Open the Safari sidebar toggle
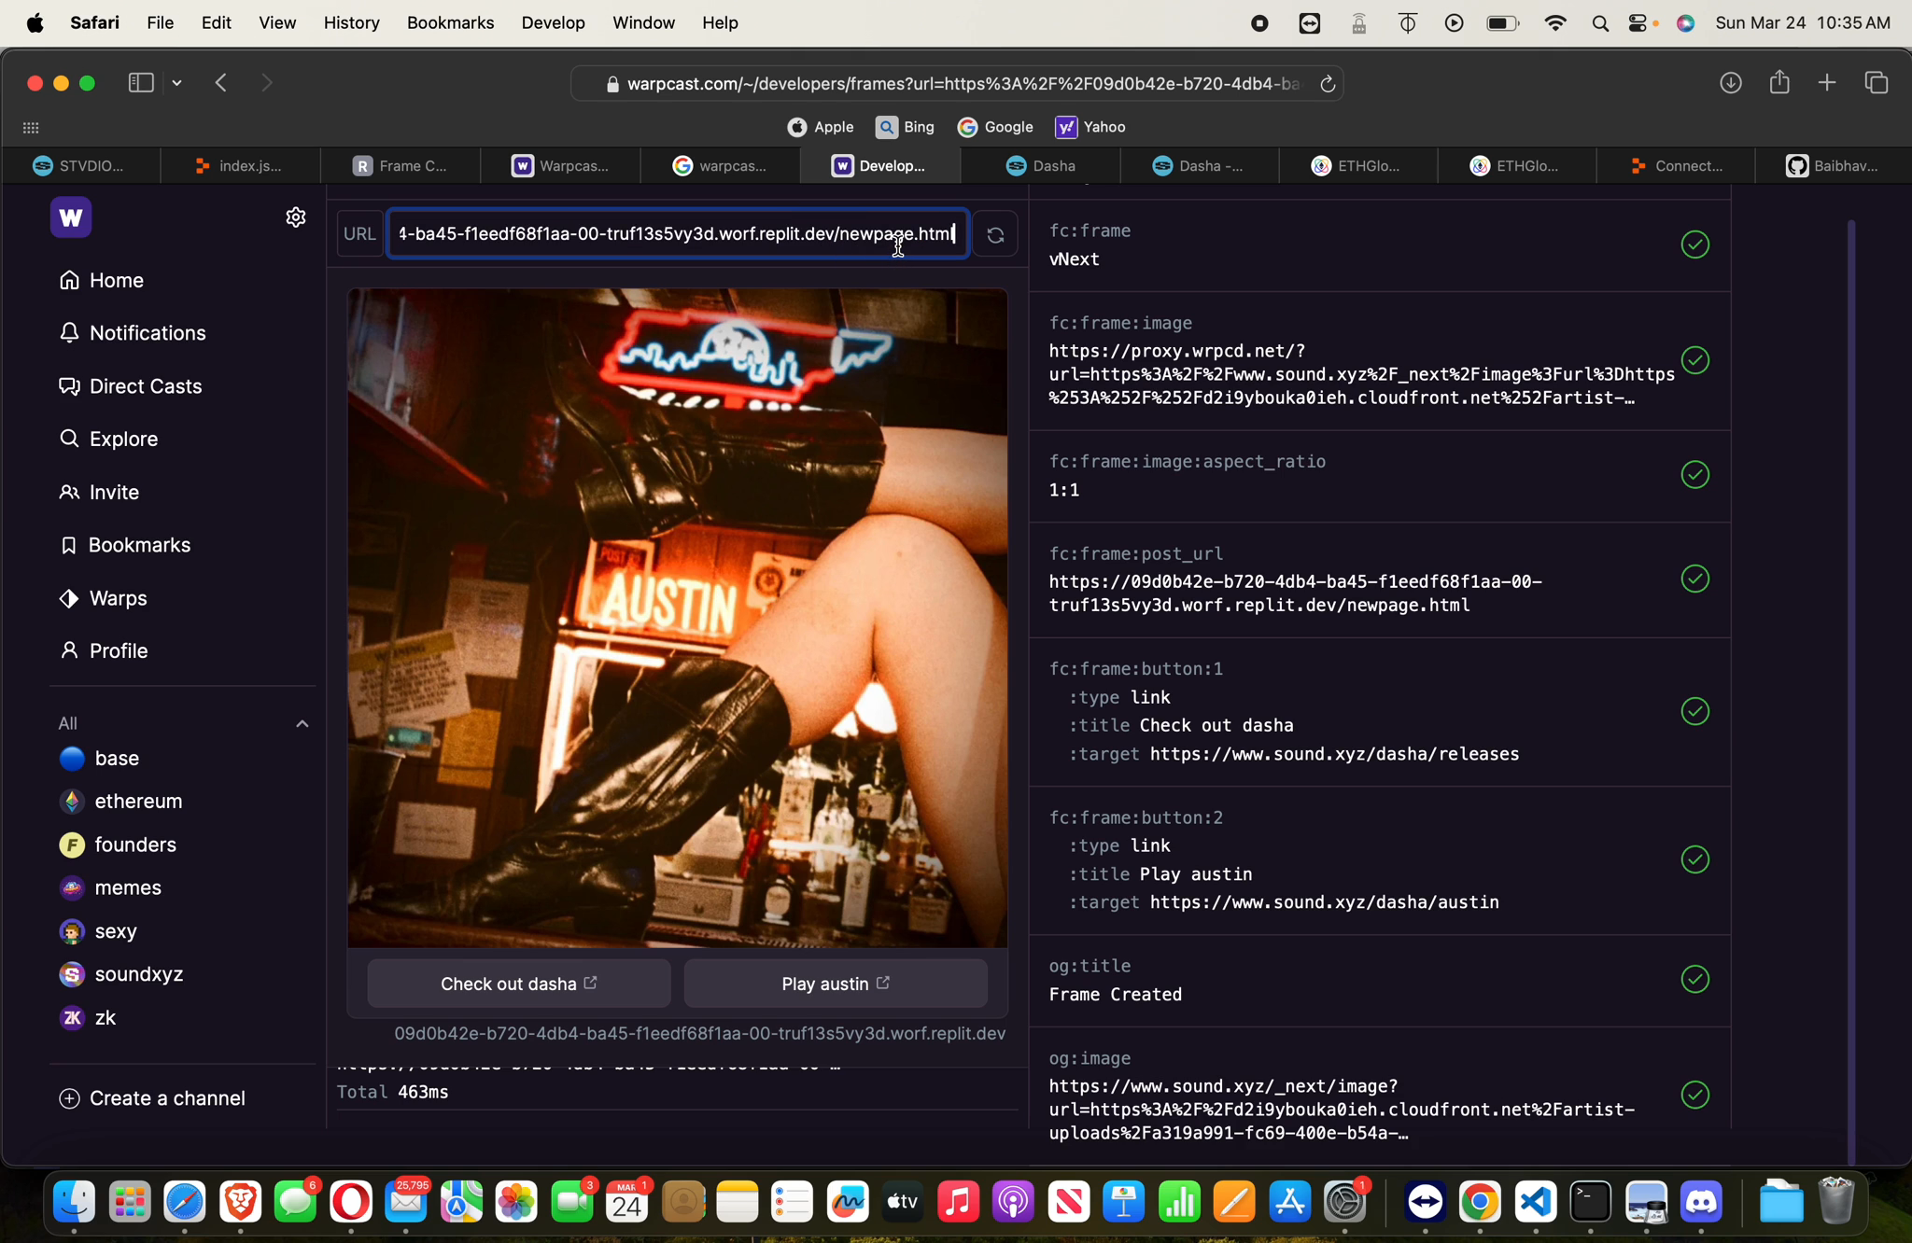1912x1243 pixels. 141,83
